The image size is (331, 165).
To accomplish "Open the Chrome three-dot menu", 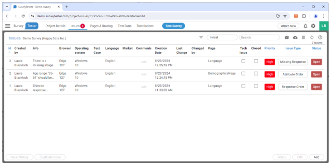I will click(324, 16).
